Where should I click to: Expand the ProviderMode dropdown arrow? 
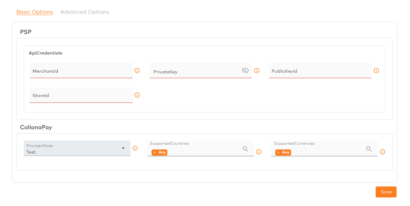(x=123, y=148)
